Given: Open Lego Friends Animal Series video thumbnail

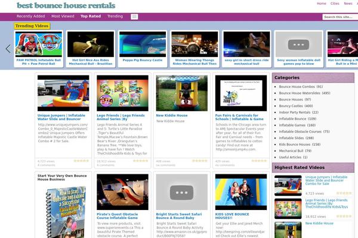Looking at the screenshot, I should point(122,93).
